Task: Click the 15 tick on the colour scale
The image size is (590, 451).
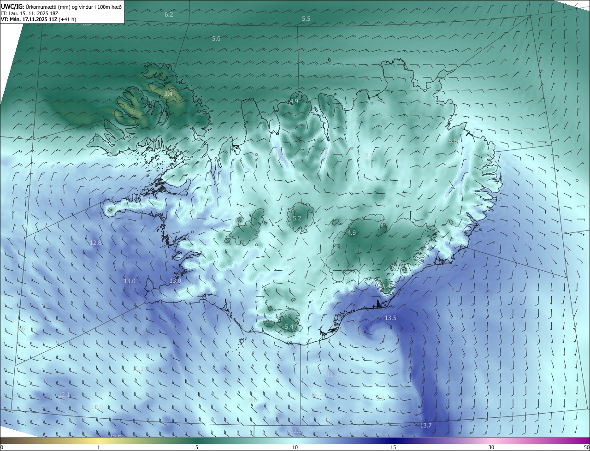Action: pos(393,447)
